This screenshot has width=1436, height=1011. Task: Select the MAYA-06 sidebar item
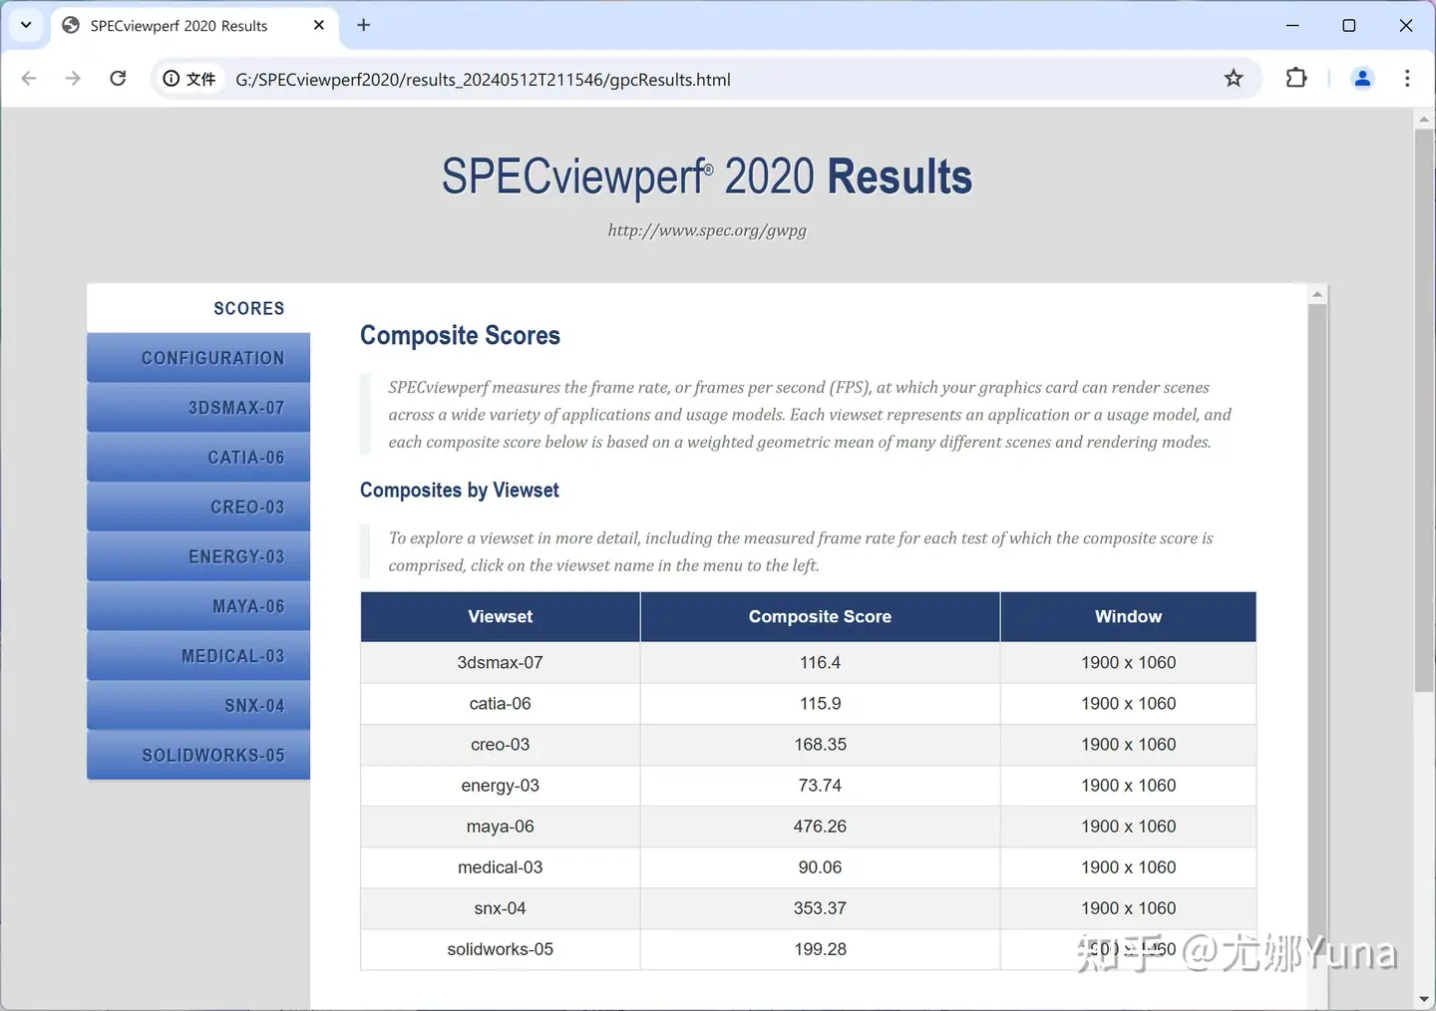(198, 606)
